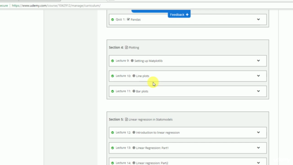The height and width of the screenshot is (165, 293).
Task: Click the green check icon for Lecture 11
Action: click(x=113, y=91)
